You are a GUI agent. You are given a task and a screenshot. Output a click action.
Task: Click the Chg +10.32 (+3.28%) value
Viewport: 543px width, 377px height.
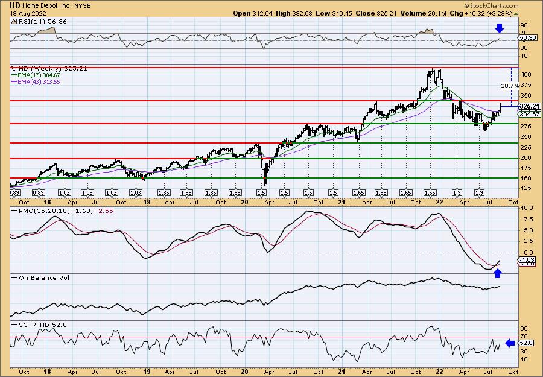coord(481,13)
